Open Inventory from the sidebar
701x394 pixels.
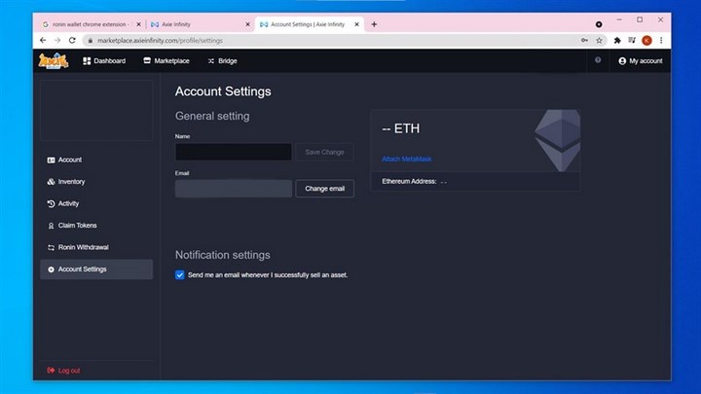71,182
